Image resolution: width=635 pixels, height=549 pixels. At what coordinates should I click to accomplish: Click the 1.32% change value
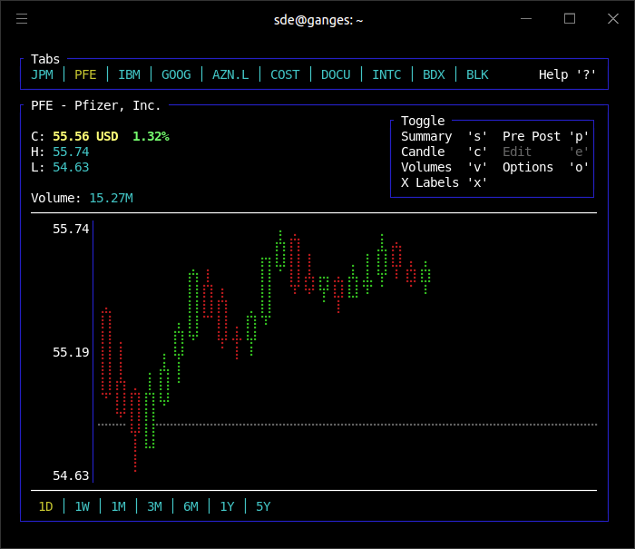(x=151, y=136)
